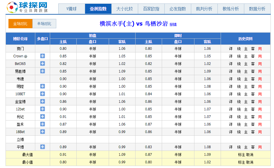Click the Bet365 company name

[x=20, y=64]
